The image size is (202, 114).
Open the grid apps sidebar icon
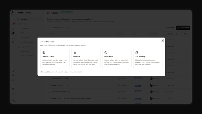pyautogui.click(x=13, y=29)
